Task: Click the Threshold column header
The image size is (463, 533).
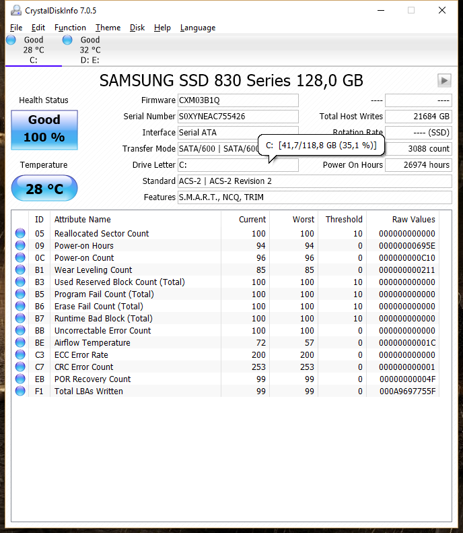Action: pos(343,219)
